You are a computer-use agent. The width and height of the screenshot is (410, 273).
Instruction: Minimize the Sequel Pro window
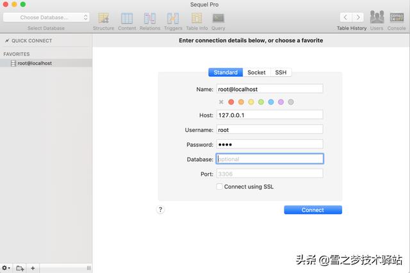click(14, 4)
